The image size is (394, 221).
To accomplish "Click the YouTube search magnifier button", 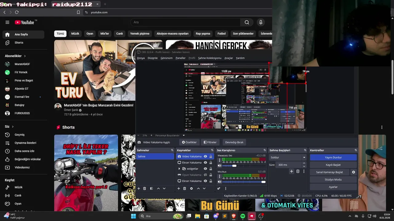I will [247, 22].
